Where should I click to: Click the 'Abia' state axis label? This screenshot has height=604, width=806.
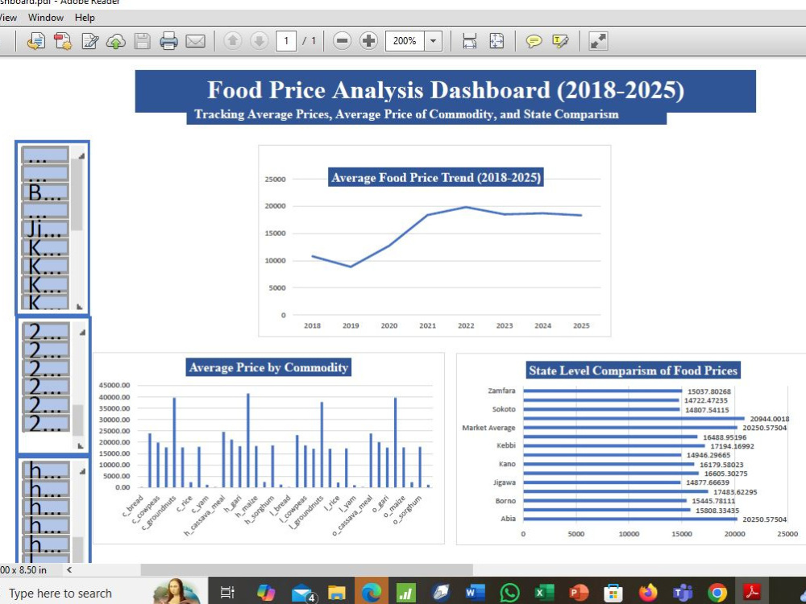tap(508, 519)
